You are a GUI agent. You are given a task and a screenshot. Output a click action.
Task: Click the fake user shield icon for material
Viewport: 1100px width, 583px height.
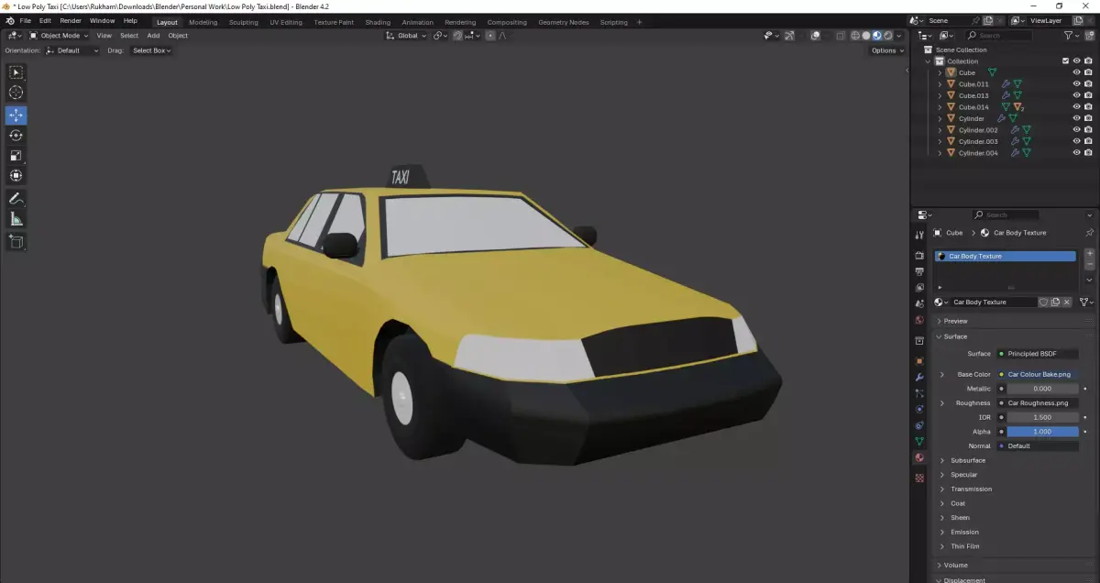[1043, 302]
